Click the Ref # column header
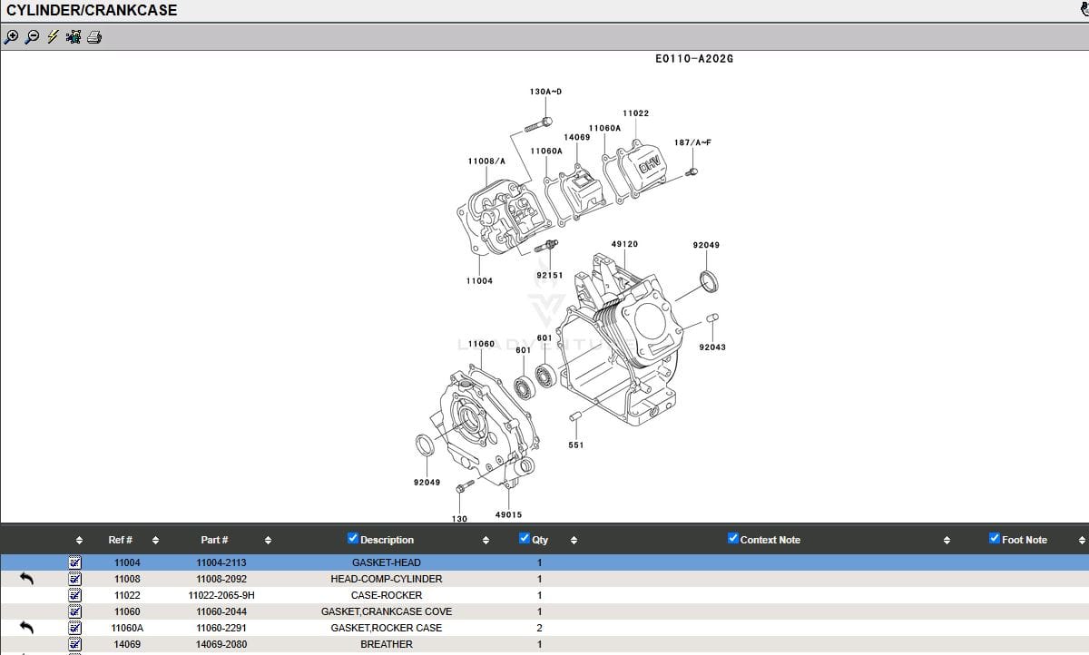 click(120, 540)
